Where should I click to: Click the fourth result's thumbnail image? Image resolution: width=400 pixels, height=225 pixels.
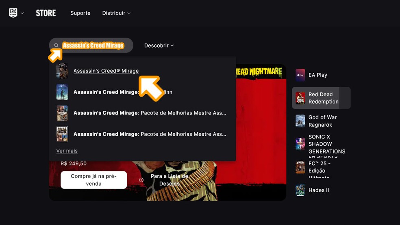(62, 134)
